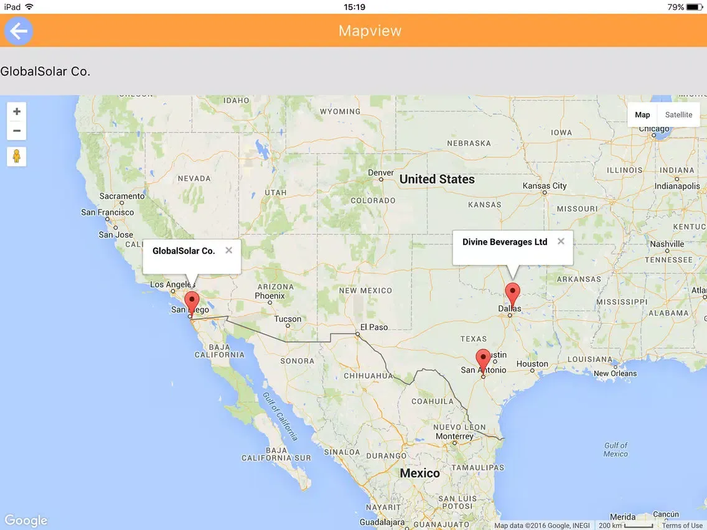Tap the Wi-Fi icon in status bar
The height and width of the screenshot is (530, 707).
[x=29, y=7]
